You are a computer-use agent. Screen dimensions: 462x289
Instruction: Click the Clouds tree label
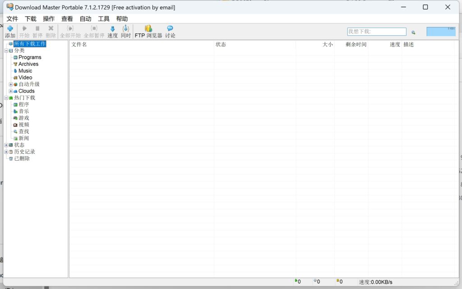[x=27, y=91]
